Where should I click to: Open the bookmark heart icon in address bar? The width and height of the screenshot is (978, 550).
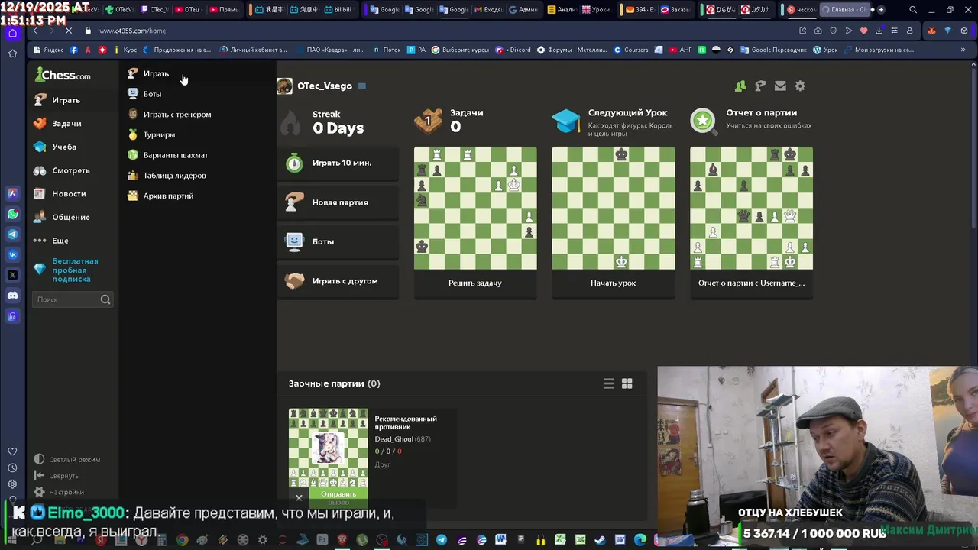pyautogui.click(x=864, y=31)
